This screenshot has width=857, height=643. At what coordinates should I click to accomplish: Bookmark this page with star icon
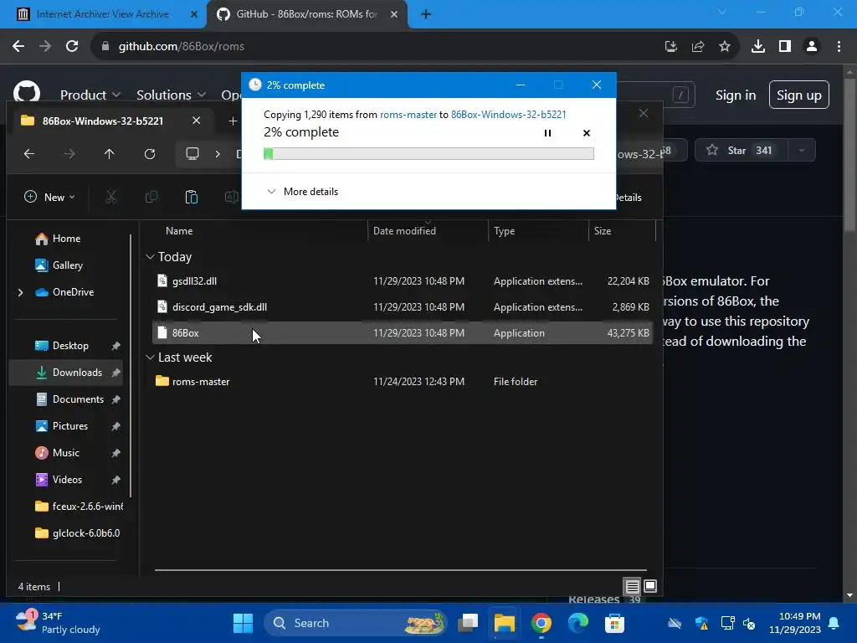tap(725, 47)
